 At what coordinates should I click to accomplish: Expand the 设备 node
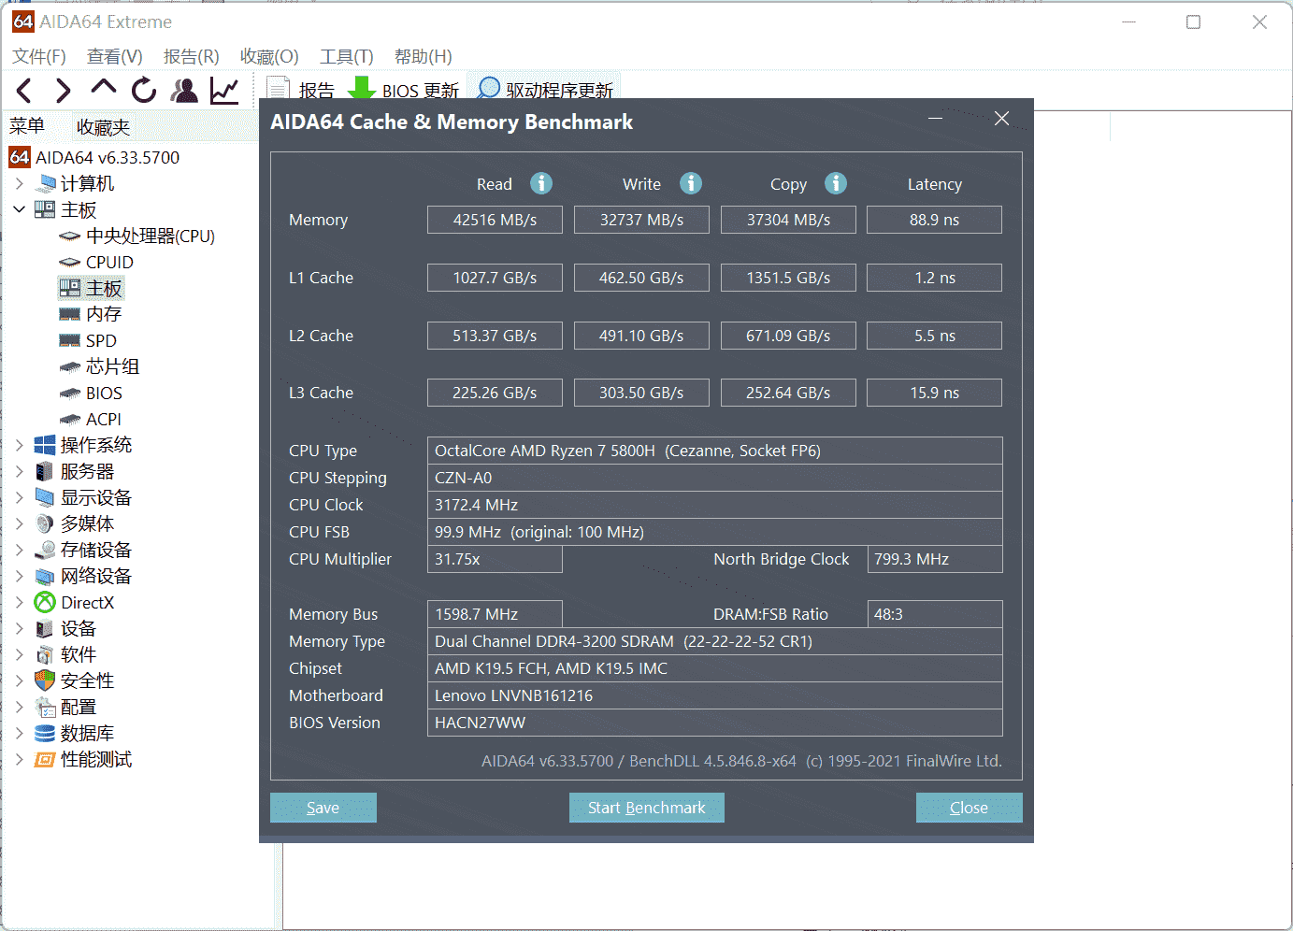tap(20, 628)
